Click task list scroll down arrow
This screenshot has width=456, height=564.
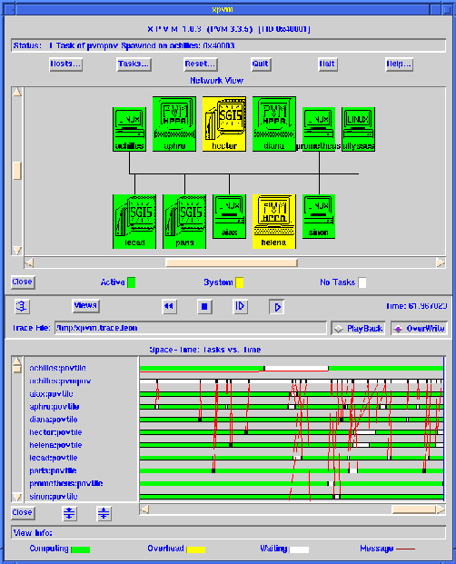17,497
